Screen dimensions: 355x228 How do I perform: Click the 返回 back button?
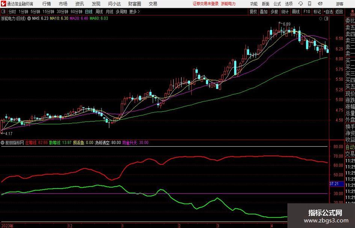[339, 12]
